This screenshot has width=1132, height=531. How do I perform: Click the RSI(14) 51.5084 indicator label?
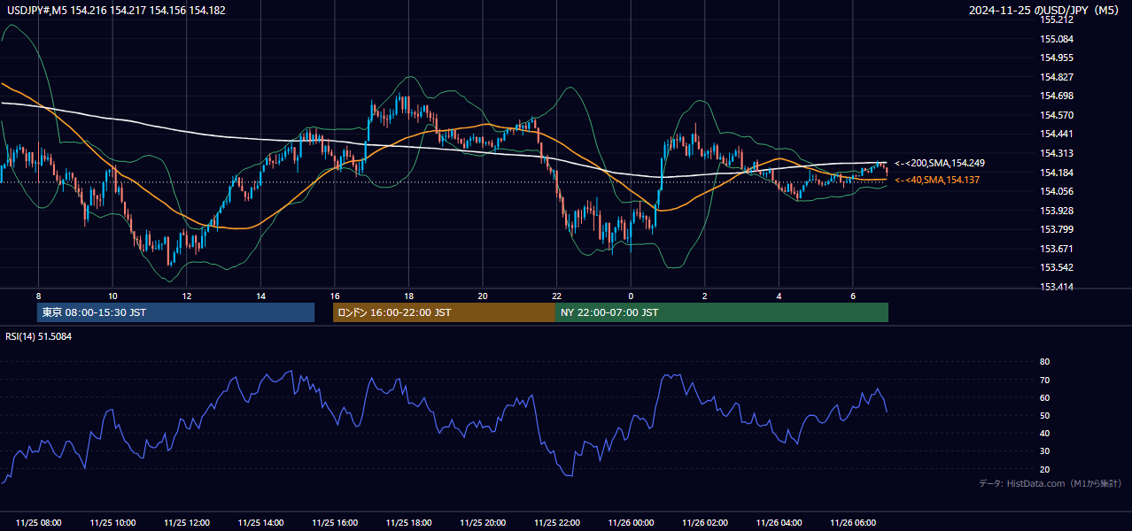(x=39, y=336)
